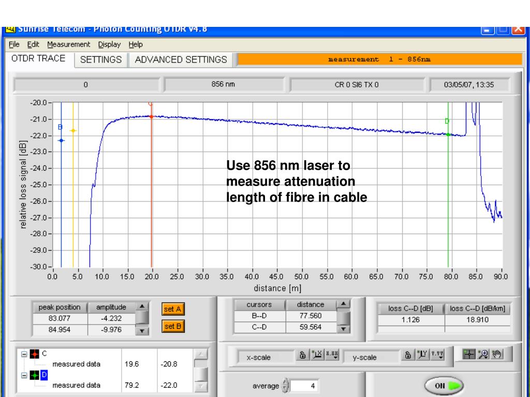Switch to the OTDR TRACE tab
The height and width of the screenshot is (397, 530).
tap(38, 59)
